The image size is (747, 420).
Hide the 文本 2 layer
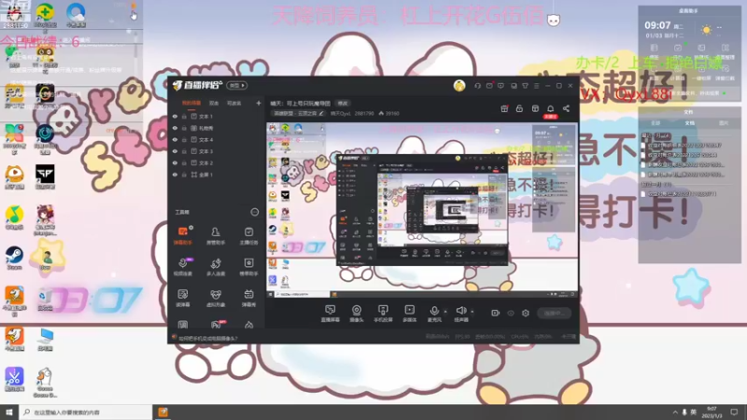(175, 162)
